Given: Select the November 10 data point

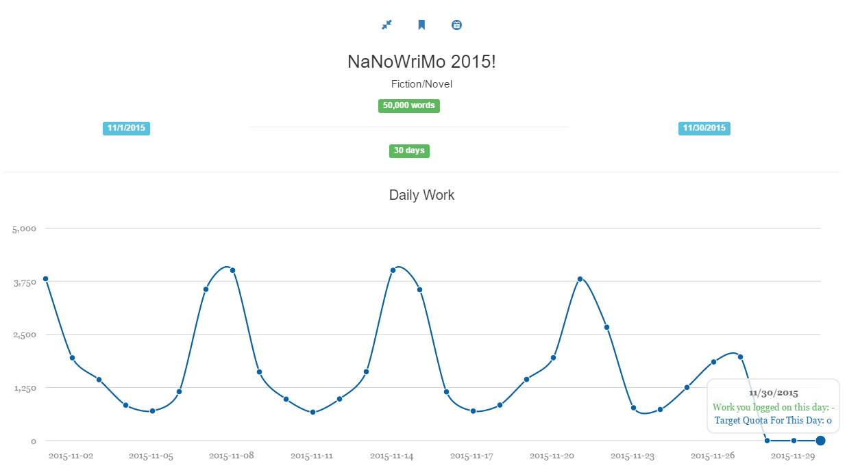Looking at the screenshot, I should coord(286,399).
